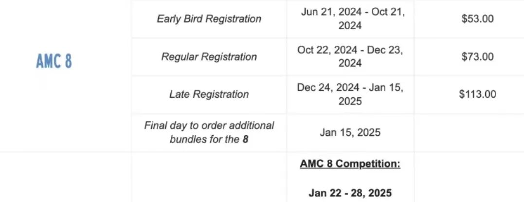
Task: Select the Oct 22 - Dec 23, 2024 dates
Action: click(350, 56)
